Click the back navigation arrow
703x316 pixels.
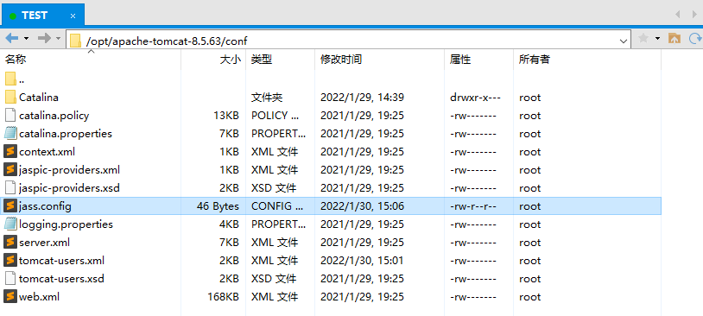(11, 39)
